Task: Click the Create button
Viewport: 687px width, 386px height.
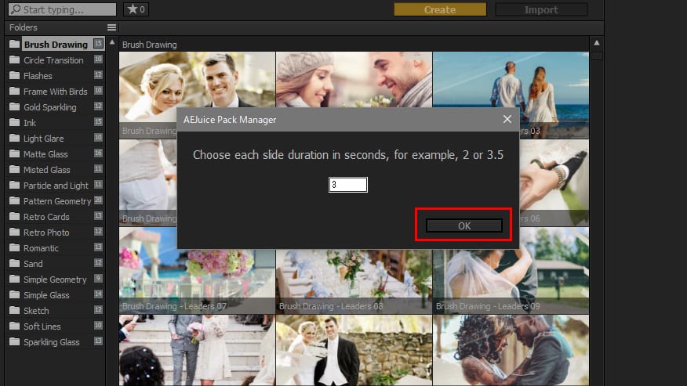Action: (440, 9)
